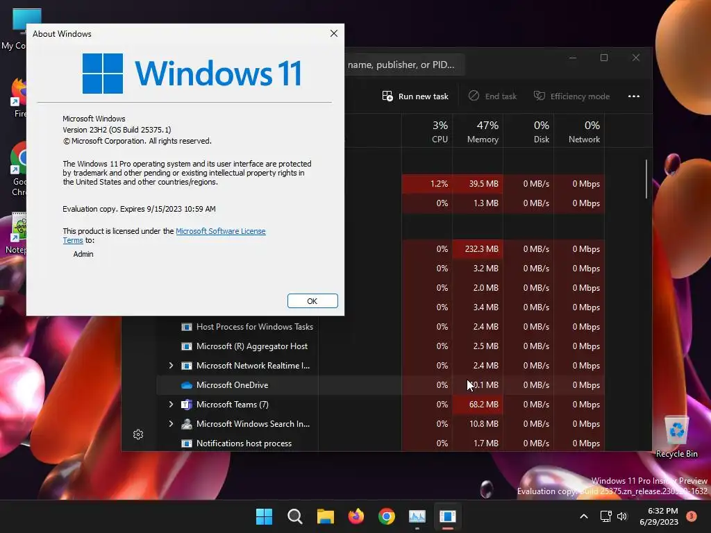Sort by the Disk column header

[528, 131]
